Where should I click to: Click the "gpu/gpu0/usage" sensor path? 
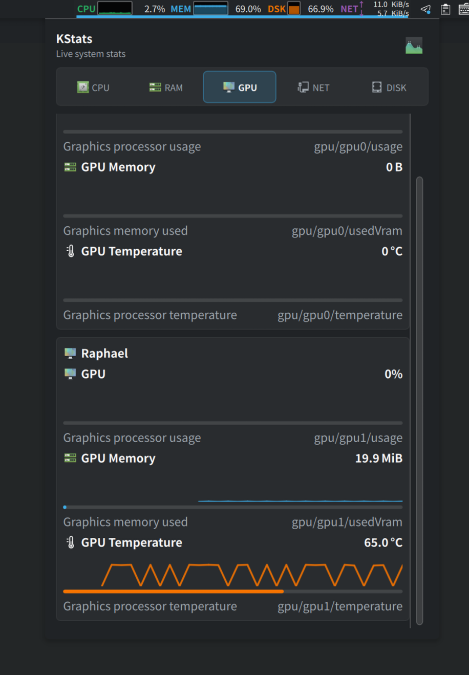click(x=358, y=147)
